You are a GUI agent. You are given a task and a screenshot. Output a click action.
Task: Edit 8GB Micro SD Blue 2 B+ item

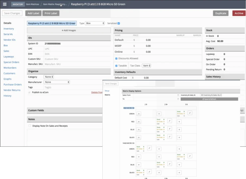coord(170,129)
